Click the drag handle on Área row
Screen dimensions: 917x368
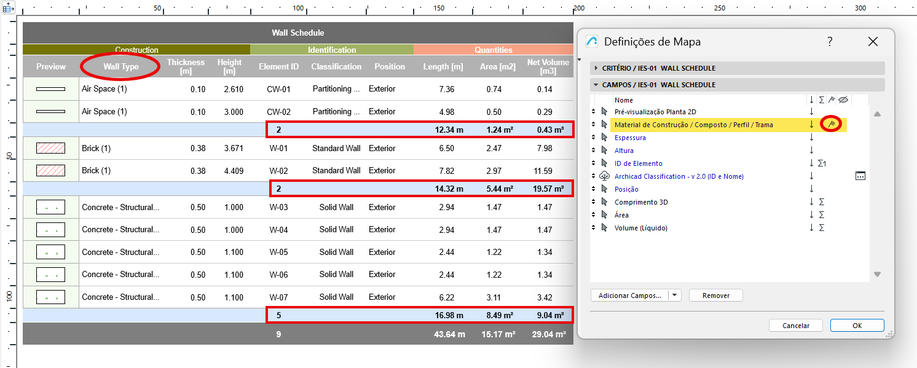(x=594, y=215)
